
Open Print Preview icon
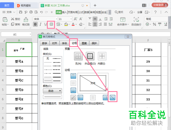36,12
